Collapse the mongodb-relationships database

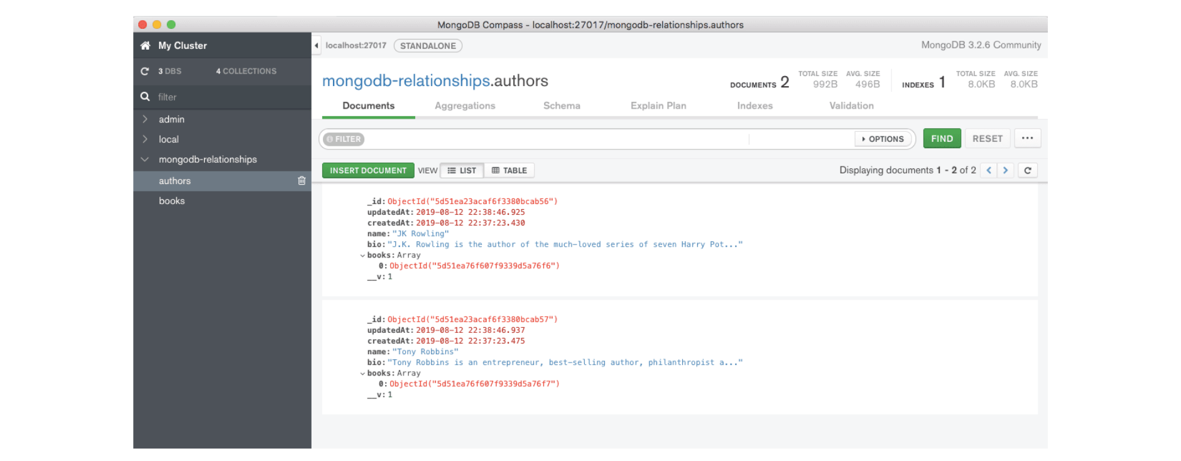click(x=145, y=159)
